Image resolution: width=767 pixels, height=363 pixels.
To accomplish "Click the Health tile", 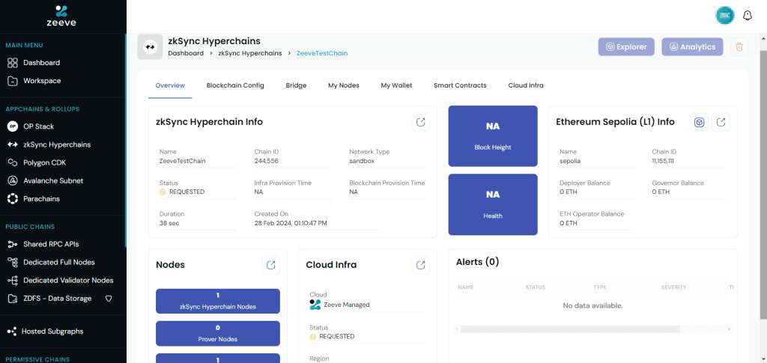I will (493, 205).
